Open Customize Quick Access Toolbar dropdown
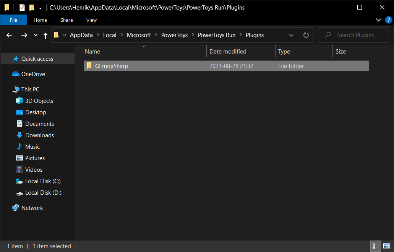394x252 pixels. click(40, 8)
